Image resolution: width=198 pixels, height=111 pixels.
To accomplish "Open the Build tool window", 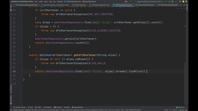I will pyautogui.click(x=67, y=107).
